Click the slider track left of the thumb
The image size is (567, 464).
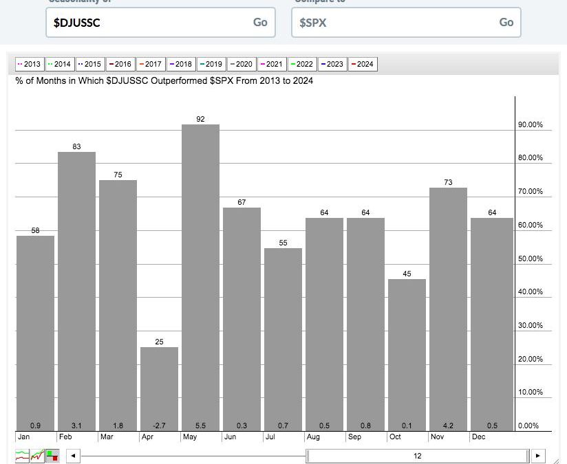(193, 456)
